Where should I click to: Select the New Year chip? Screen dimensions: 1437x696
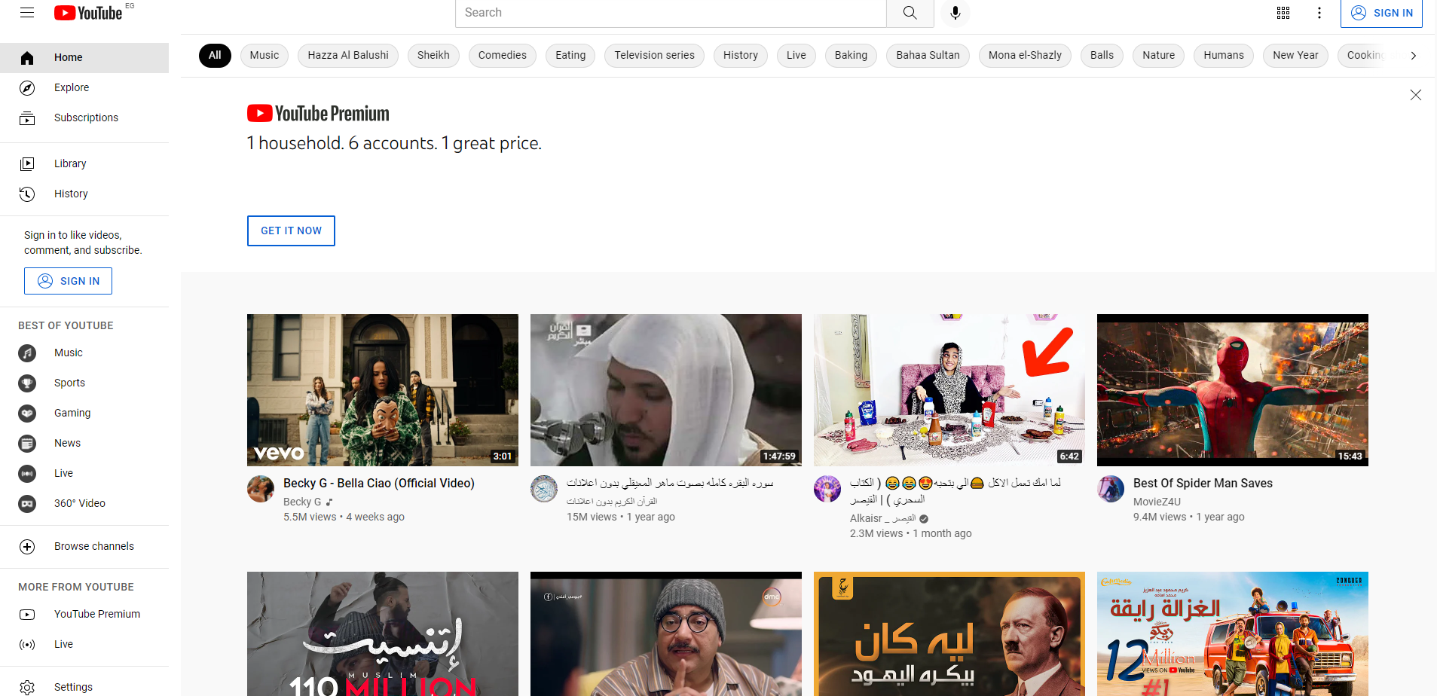coord(1295,56)
